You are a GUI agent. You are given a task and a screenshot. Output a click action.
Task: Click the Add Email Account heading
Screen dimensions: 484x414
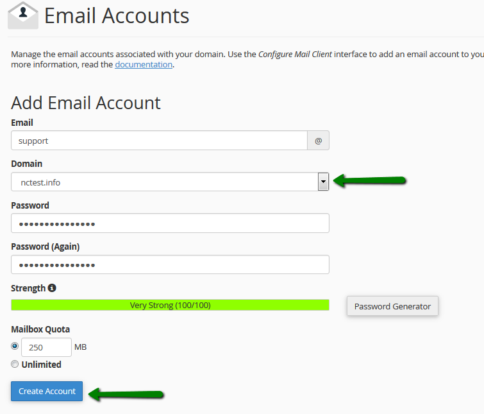click(86, 103)
